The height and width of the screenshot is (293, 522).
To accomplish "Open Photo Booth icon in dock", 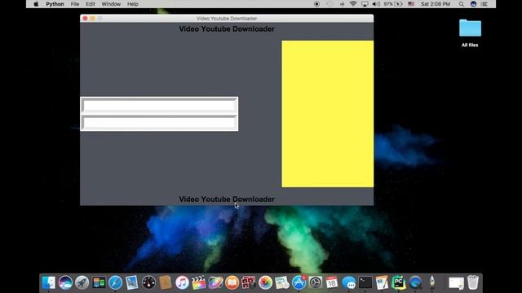I will pos(249,282).
